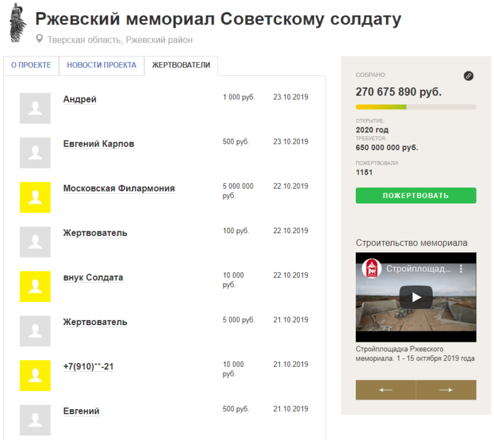Screen dimensions: 494x440
Task: Open Московская Филармония donor link
Action: click(118, 188)
